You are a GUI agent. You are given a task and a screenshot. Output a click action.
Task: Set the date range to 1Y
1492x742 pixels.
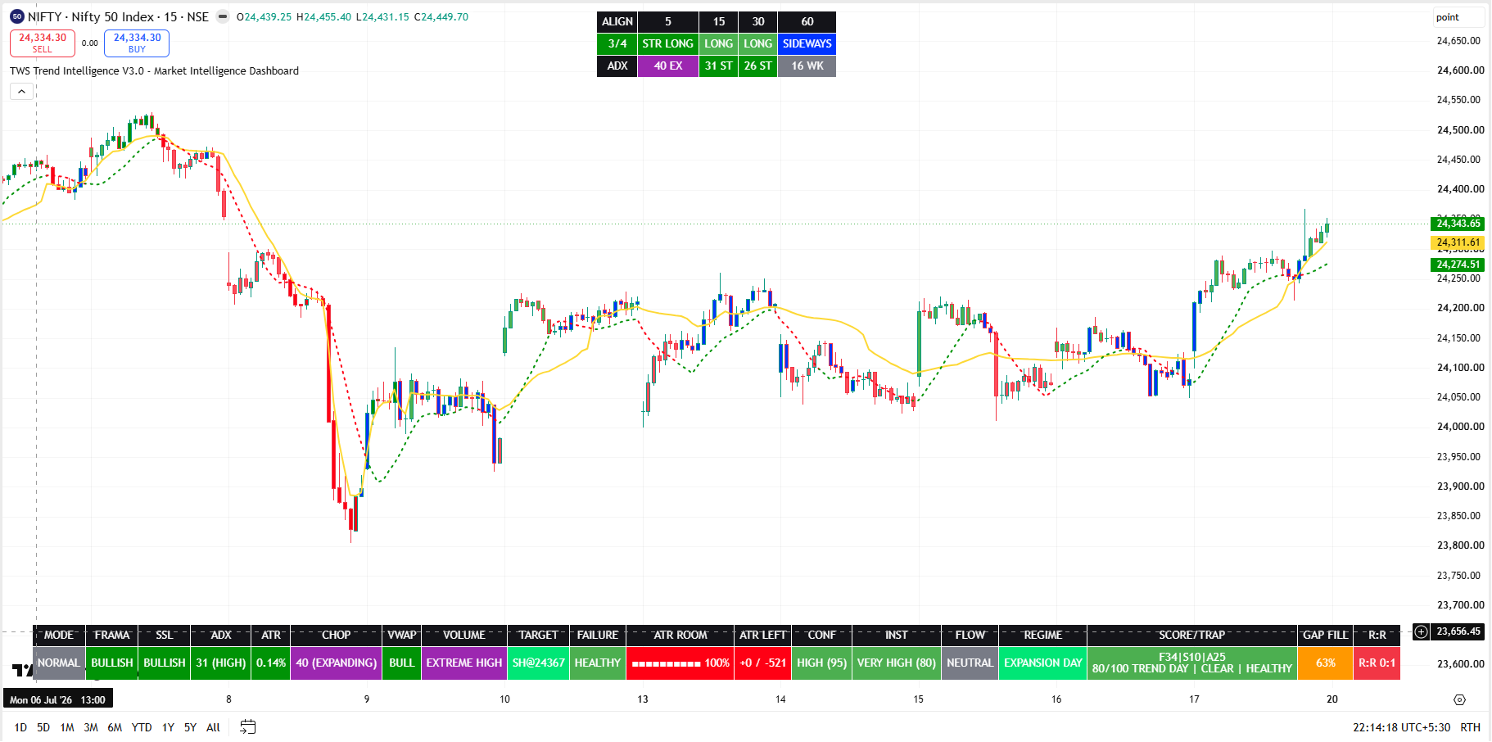point(168,727)
